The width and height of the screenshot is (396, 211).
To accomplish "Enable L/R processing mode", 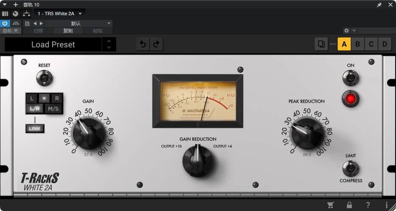I will coord(35,109).
